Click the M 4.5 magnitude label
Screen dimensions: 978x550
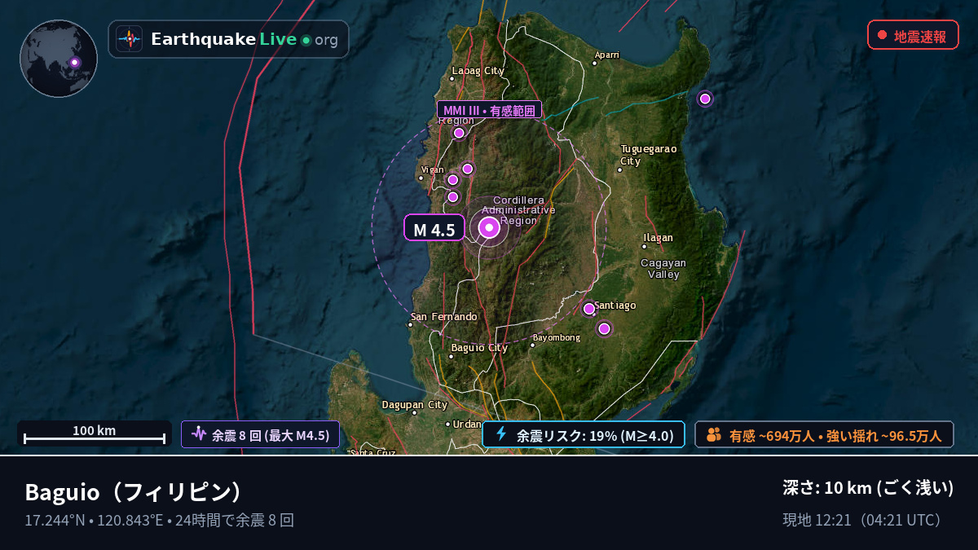(x=434, y=228)
